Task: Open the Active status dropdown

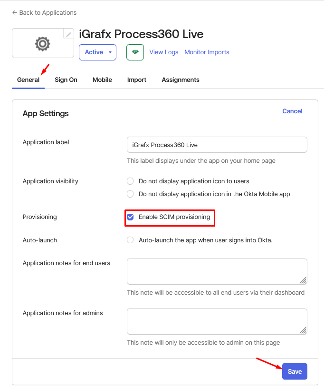Action: coord(97,52)
